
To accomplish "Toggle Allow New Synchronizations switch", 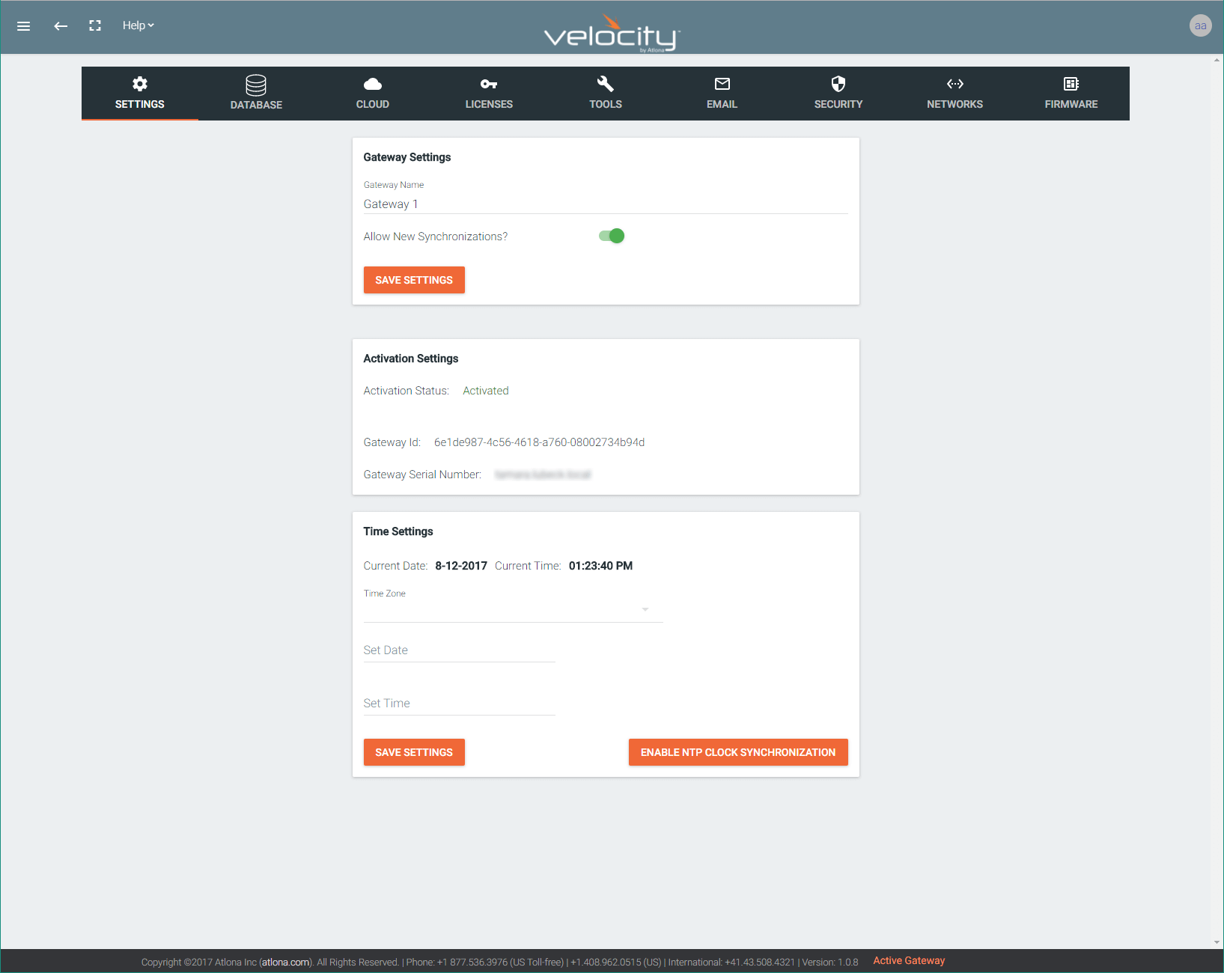I will coord(612,237).
